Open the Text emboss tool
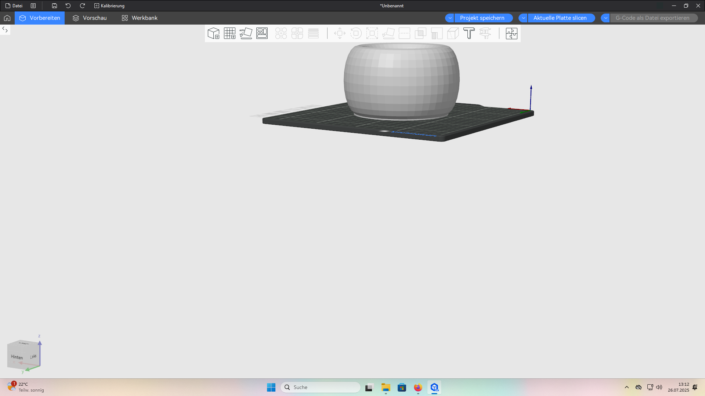 [x=469, y=33]
